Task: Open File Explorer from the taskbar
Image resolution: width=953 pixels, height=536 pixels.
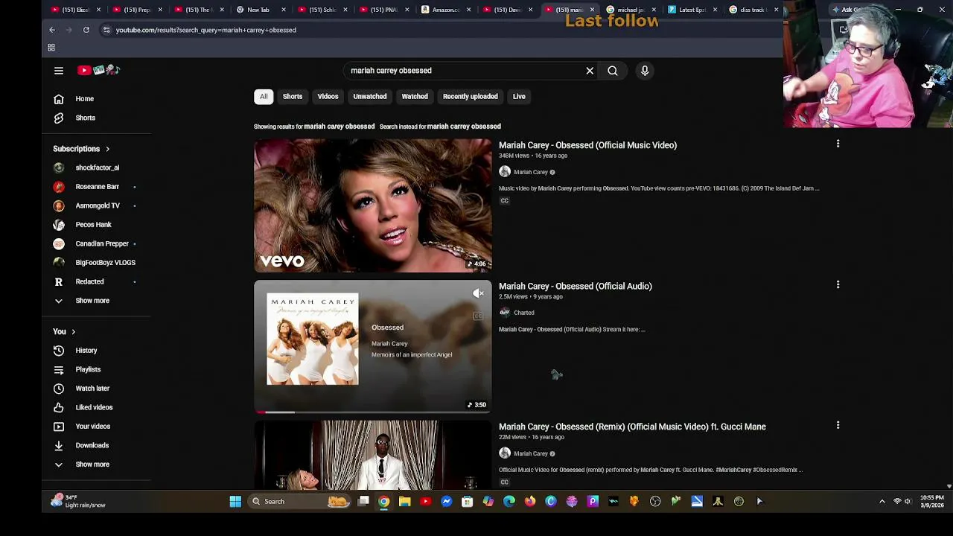Action: 404,502
